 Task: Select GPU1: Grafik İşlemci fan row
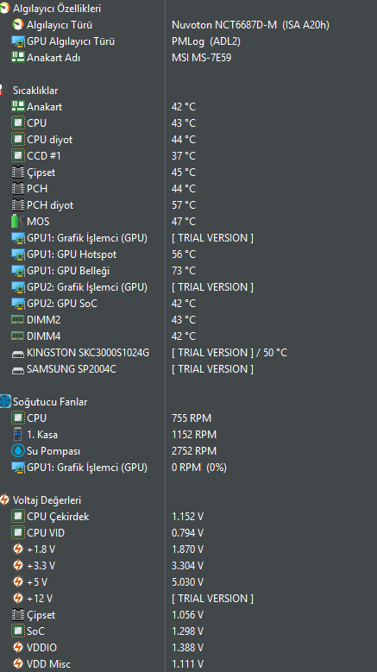[x=188, y=468]
